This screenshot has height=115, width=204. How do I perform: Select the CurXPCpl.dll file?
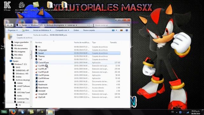(x=77, y=72)
